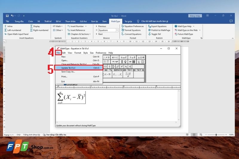Click the sum equation in MathType editing area
The height and width of the screenshot is (159, 239).
pos(71,98)
